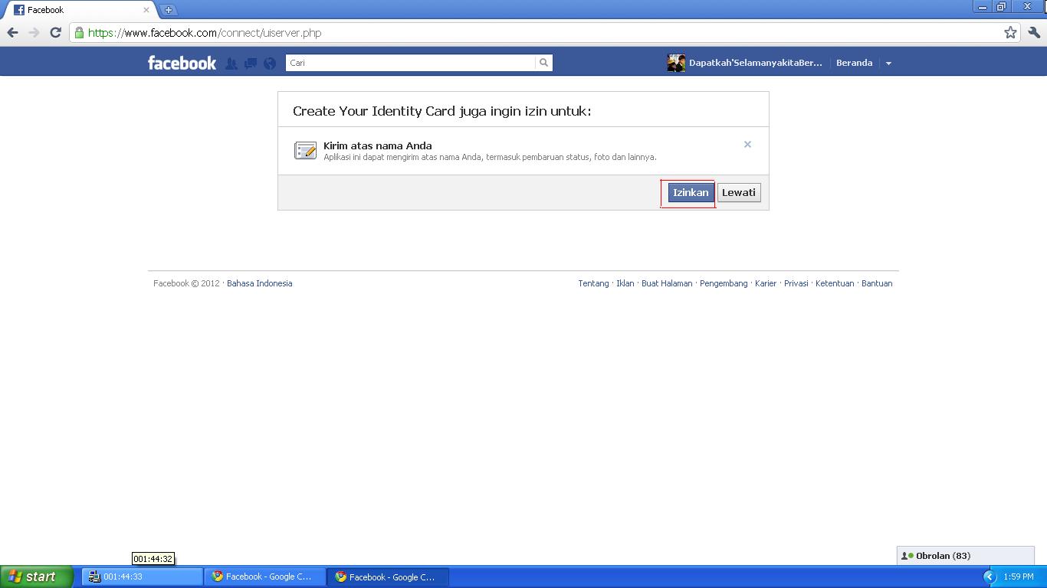Screen dimensions: 1047x588
Task: Go to Beranda
Action: 854,63
